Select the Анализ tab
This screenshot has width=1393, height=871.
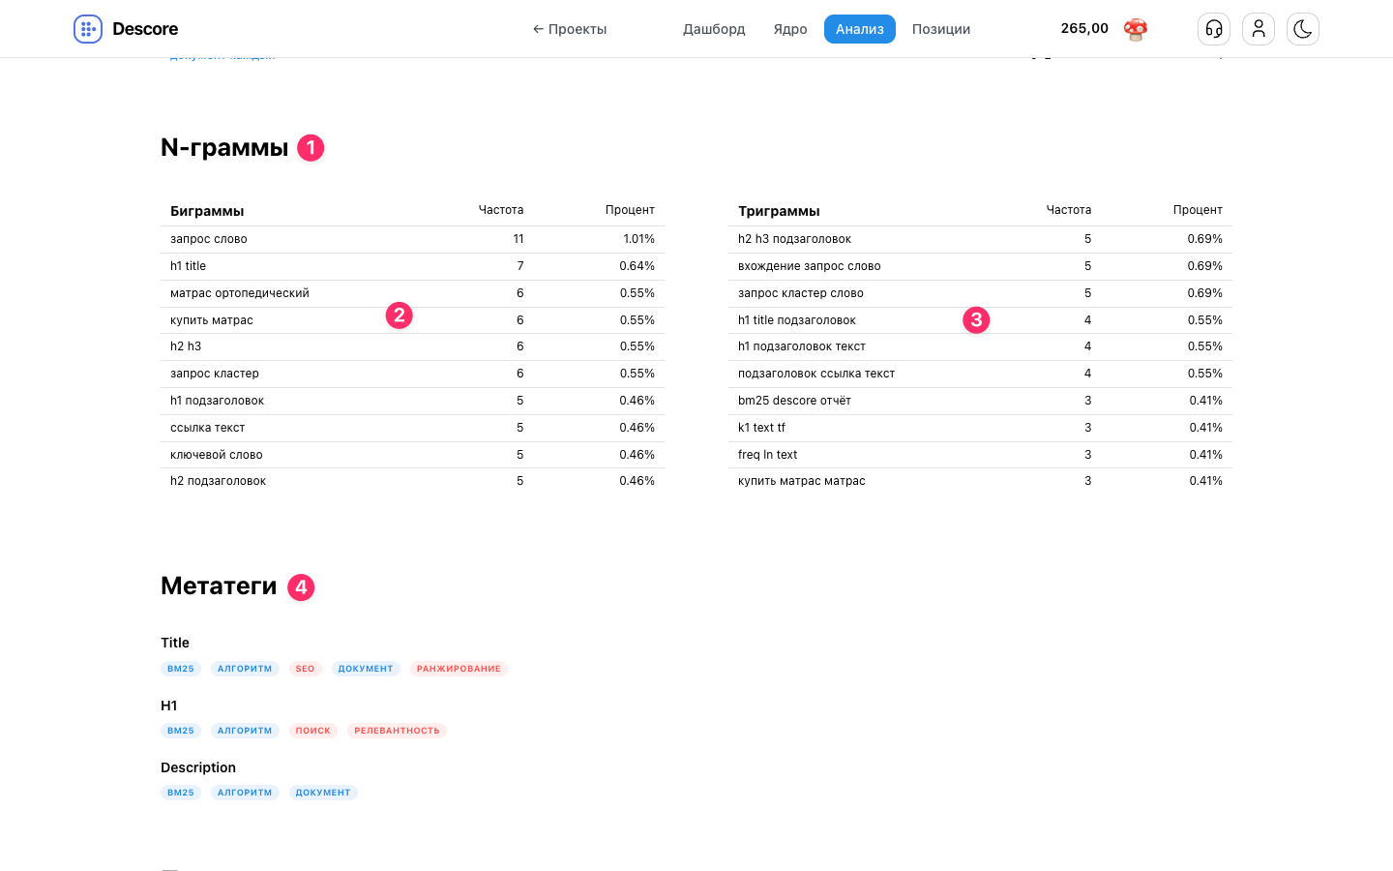point(860,29)
